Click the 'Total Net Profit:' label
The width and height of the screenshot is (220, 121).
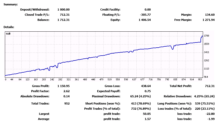pyautogui.click(x=180, y=86)
